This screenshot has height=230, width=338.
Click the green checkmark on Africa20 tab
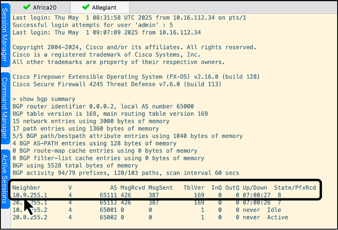[27, 7]
